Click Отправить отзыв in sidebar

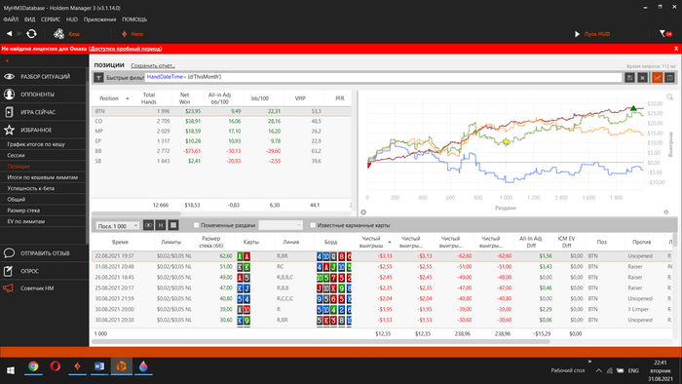[x=44, y=253]
